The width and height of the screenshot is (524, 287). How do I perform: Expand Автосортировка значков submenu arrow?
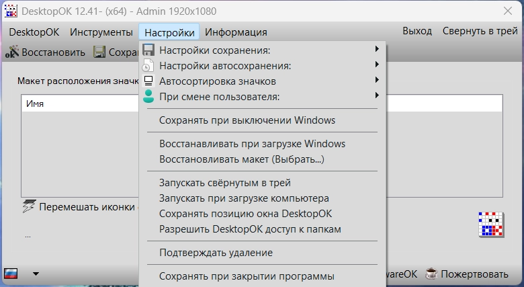[x=377, y=80]
